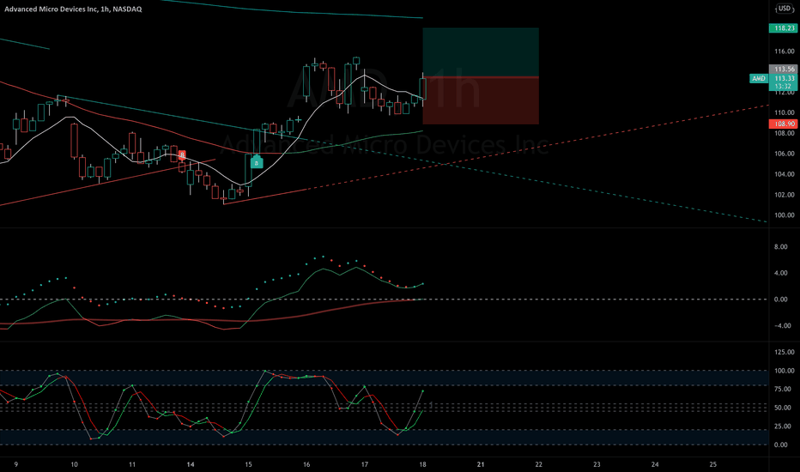Click date label 15 on time axis
Screen dimensions: 800x472
[x=248, y=464]
